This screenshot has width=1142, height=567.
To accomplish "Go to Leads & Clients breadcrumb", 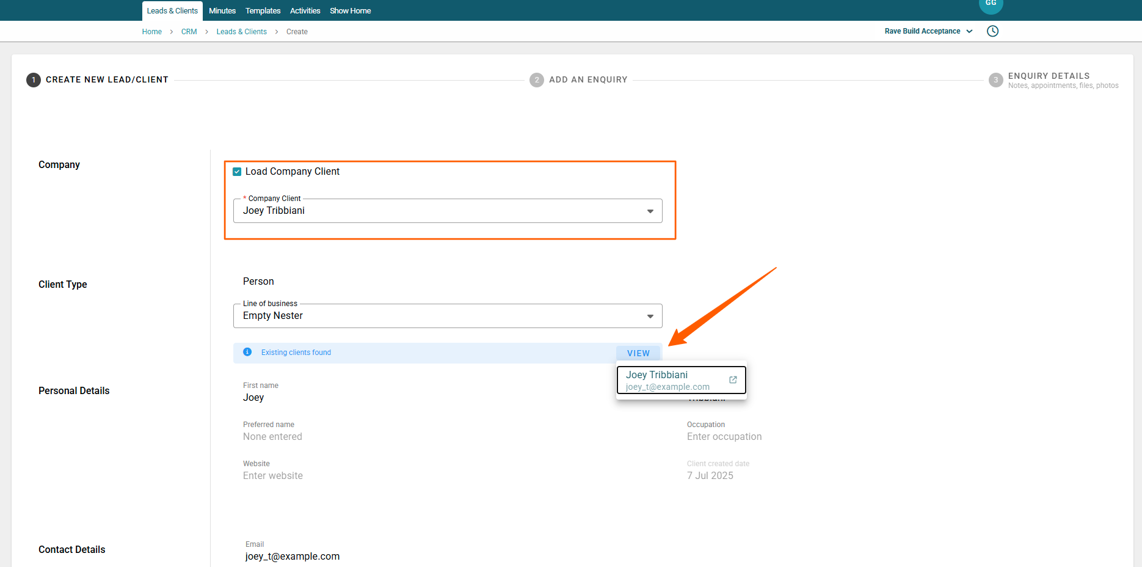I will (241, 32).
